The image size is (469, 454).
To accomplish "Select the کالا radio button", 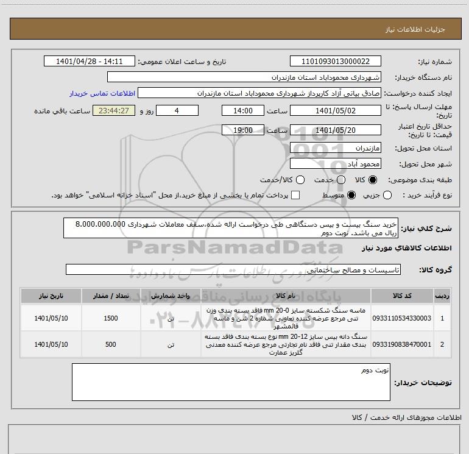I will click(x=373, y=180).
